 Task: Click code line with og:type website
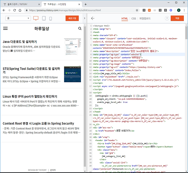117,55
